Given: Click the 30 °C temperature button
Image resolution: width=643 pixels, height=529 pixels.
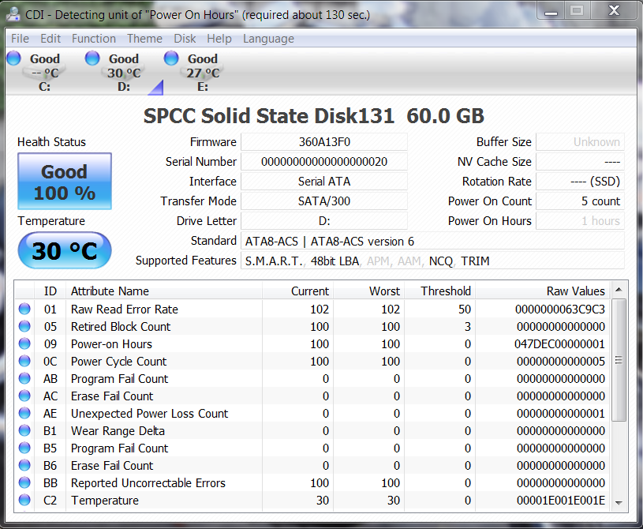Looking at the screenshot, I should [65, 251].
